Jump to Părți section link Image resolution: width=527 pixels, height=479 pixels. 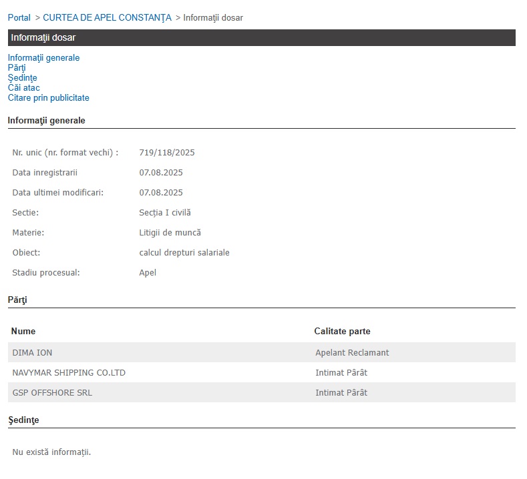[x=17, y=68]
